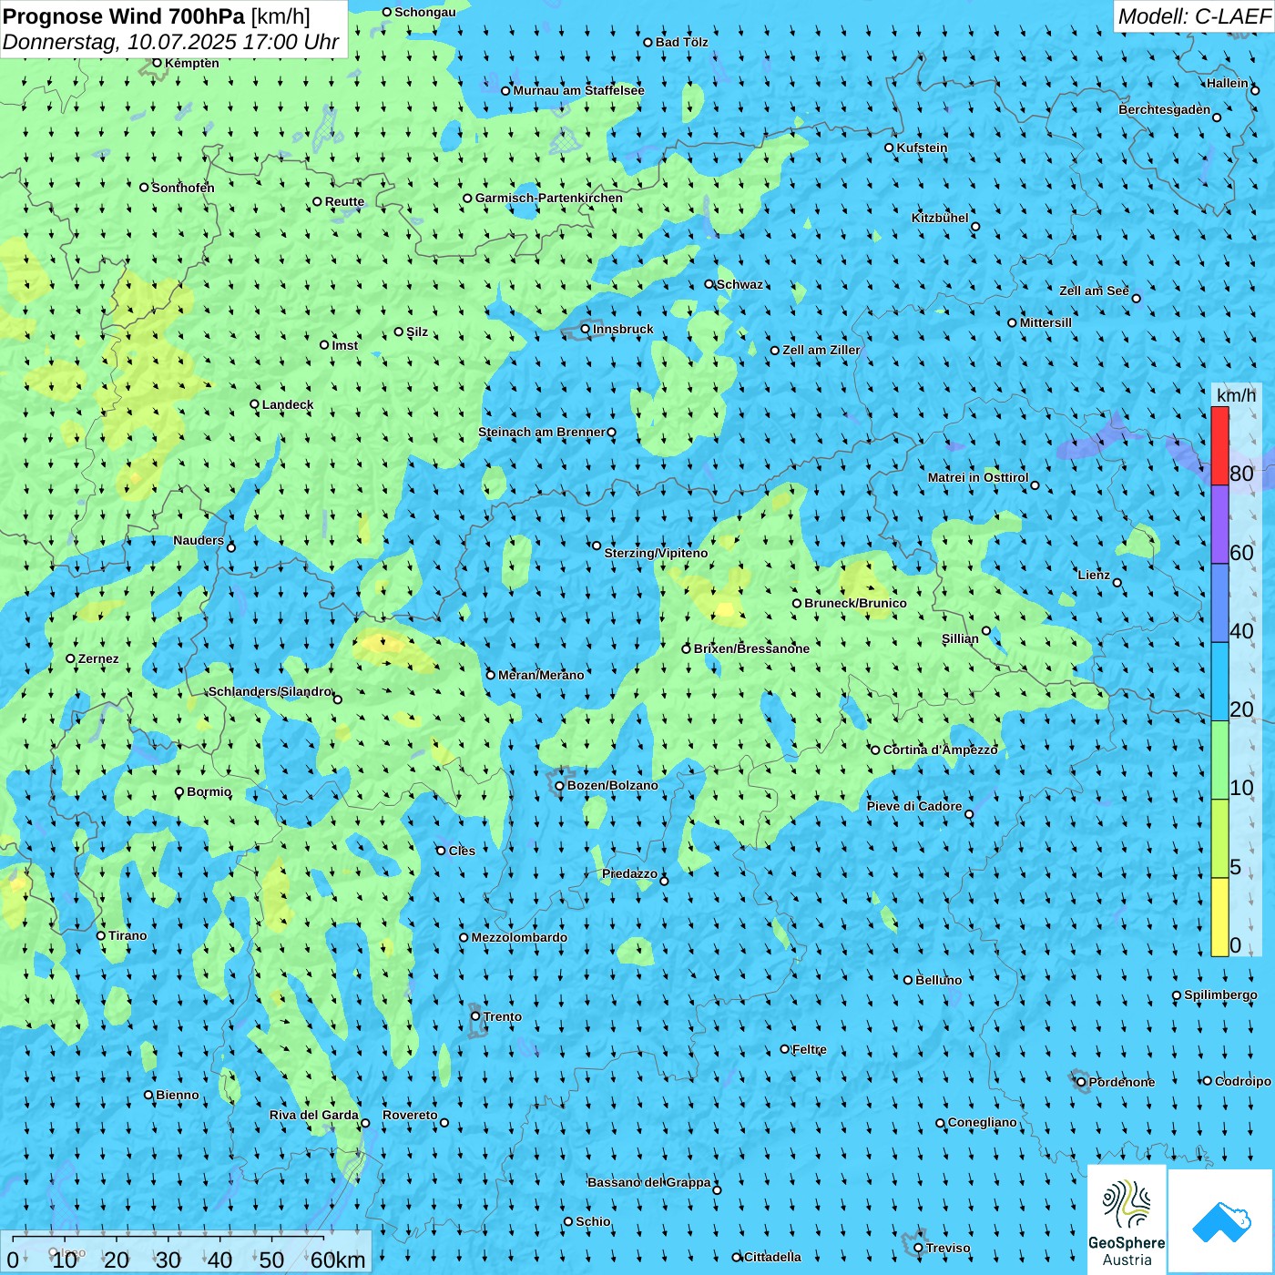Click the blue cloud arrow logo
The width and height of the screenshot is (1275, 1275).
pyautogui.click(x=1220, y=1221)
